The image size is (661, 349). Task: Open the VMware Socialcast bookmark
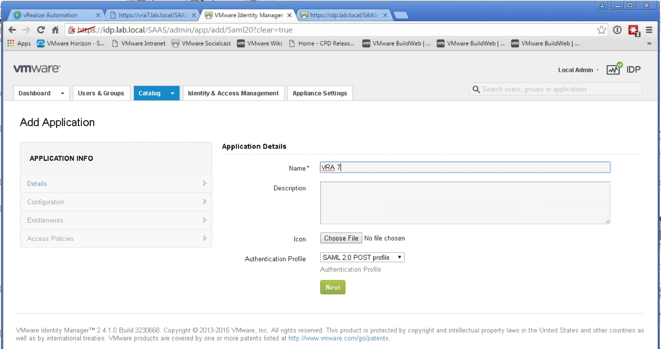click(201, 43)
